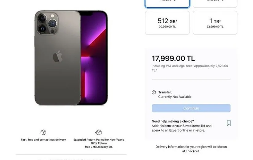Click the greyed-out Continue button
Image resolution: width=253 pixels, height=160 pixels.
tap(191, 108)
